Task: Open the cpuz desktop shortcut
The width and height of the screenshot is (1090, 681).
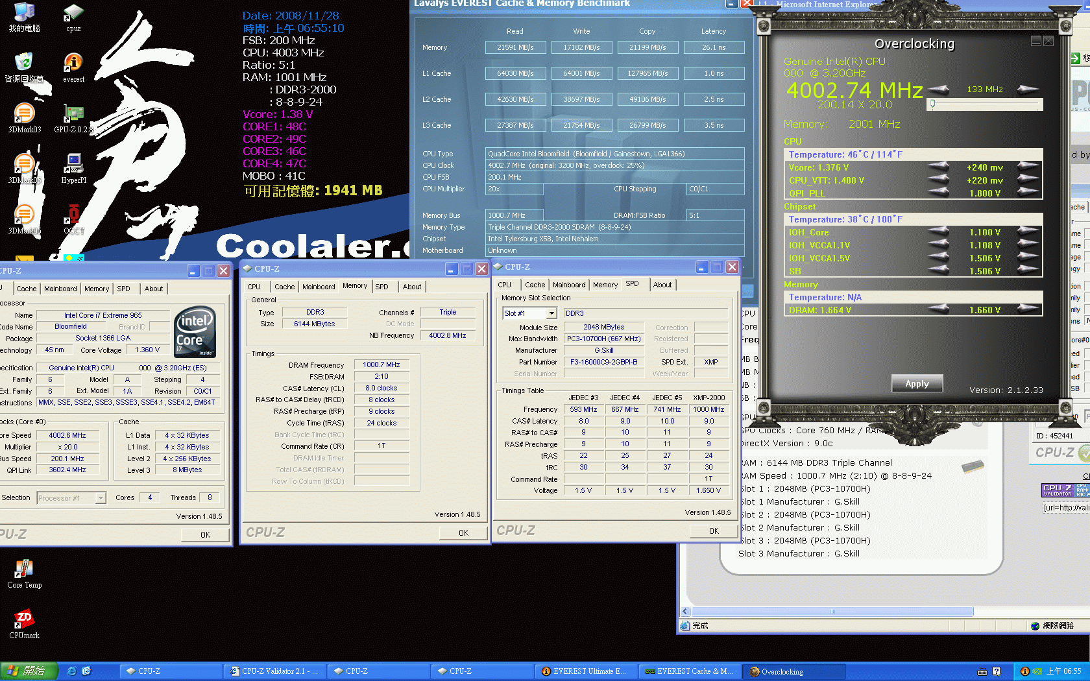Action: point(73,18)
